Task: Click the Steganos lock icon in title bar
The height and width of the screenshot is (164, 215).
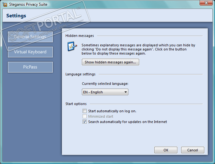Action: pos(5,4)
